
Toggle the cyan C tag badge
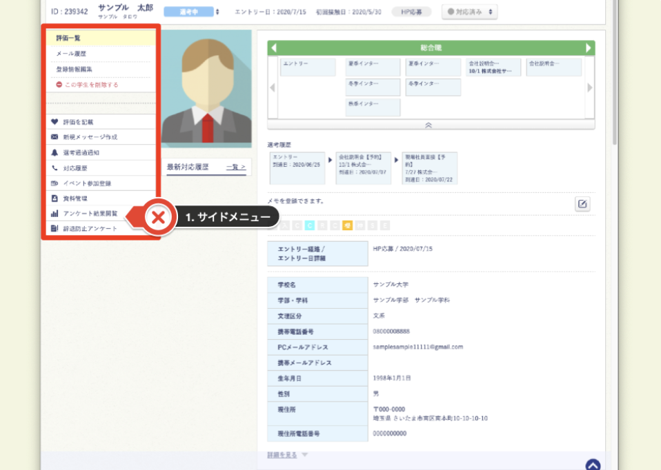click(x=310, y=225)
